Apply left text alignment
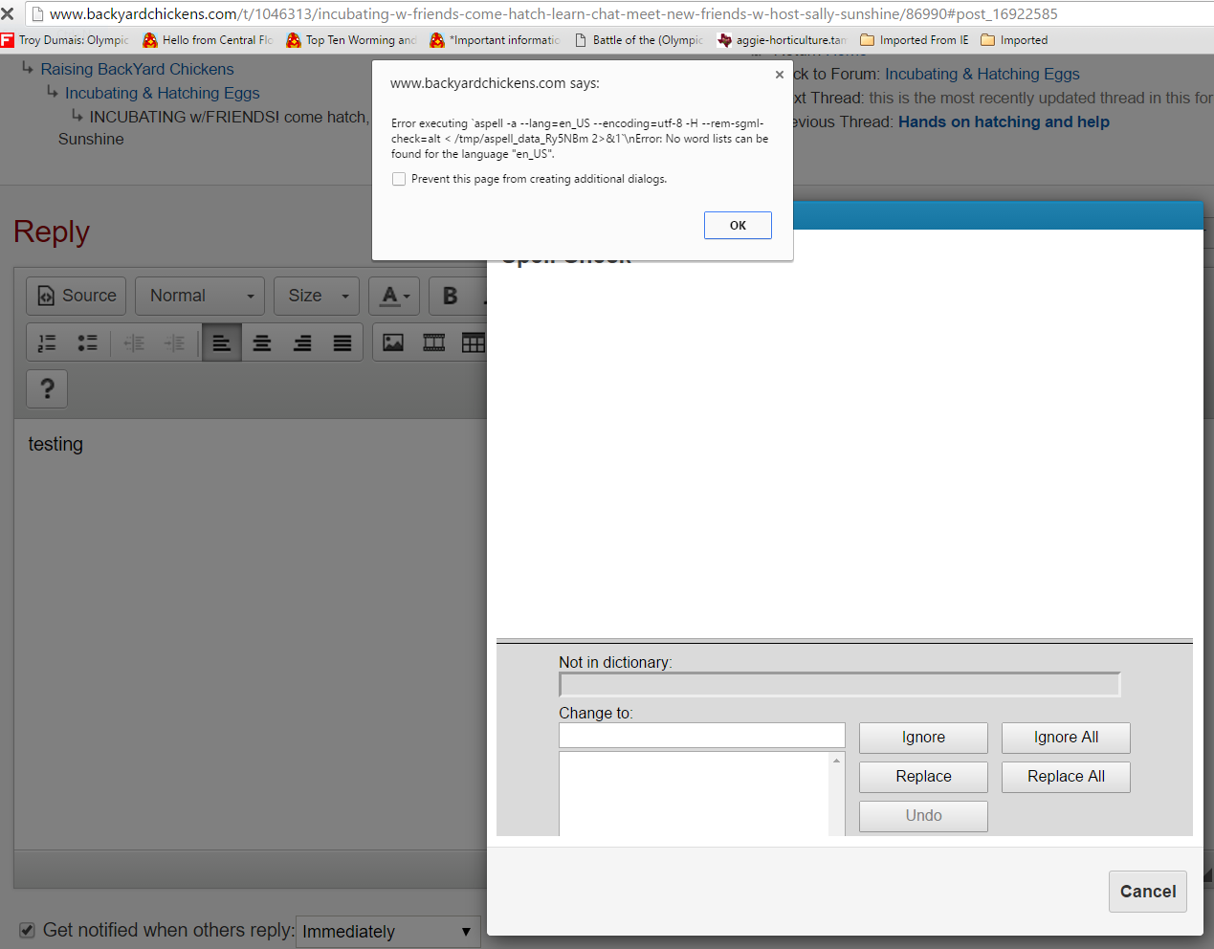This screenshot has width=1214, height=949. coord(222,342)
